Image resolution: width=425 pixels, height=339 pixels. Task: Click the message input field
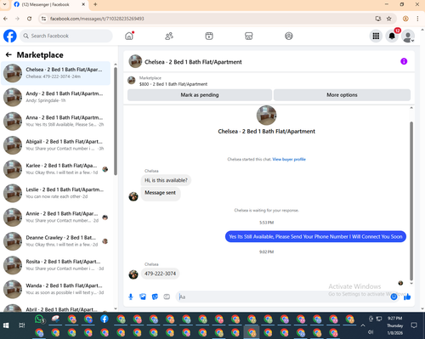coord(283,297)
